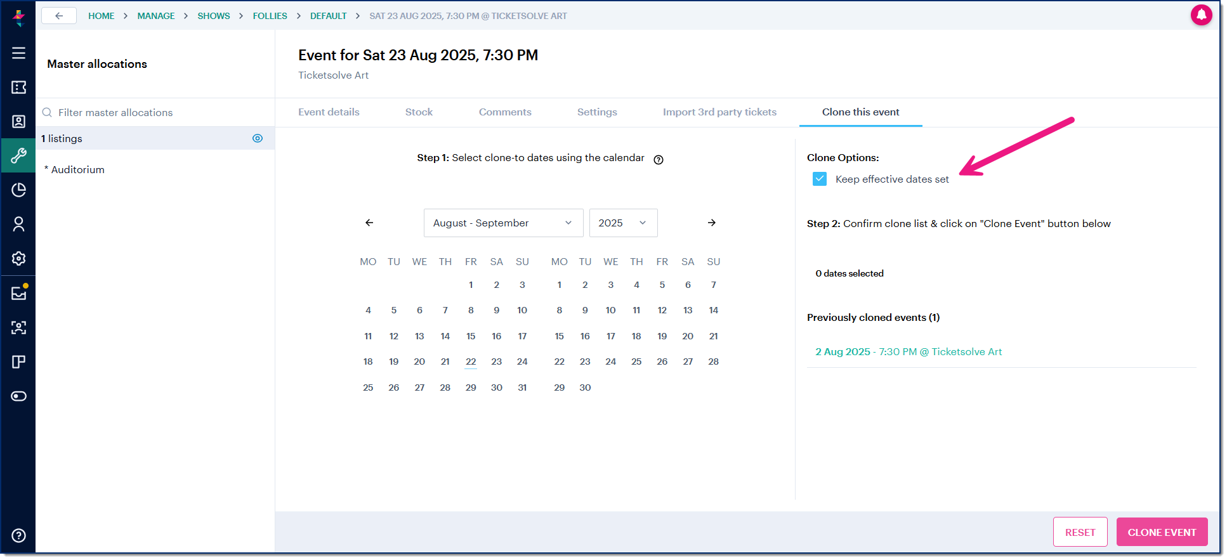Click the Ticketsolve logo icon

[x=18, y=17]
